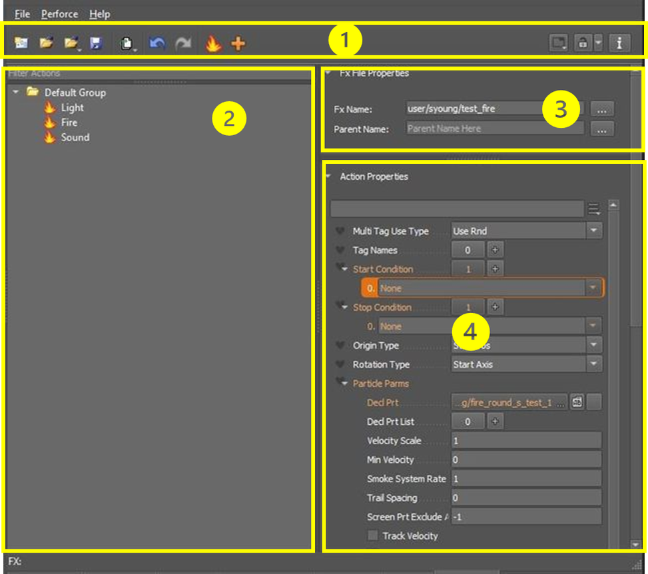Click the Min Velocity value field
The image size is (648, 574).
526,459
